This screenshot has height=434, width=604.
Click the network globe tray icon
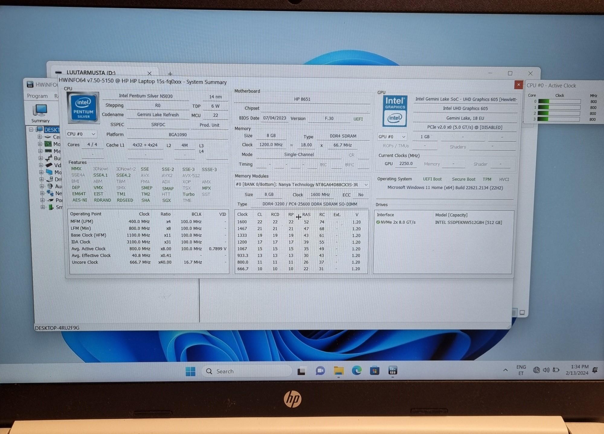[536, 370]
